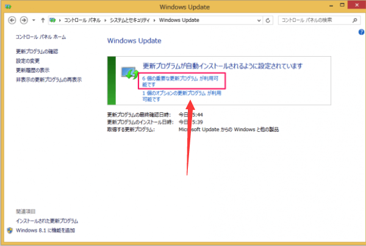Click 非表示の更新プログラムの再表示 link

pyautogui.click(x=49, y=80)
